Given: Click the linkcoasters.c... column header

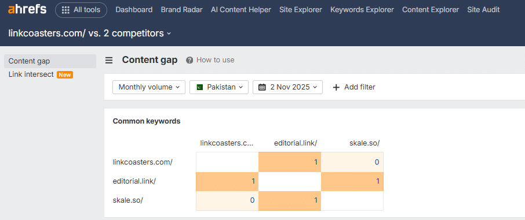Looking at the screenshot, I should pyautogui.click(x=227, y=143).
